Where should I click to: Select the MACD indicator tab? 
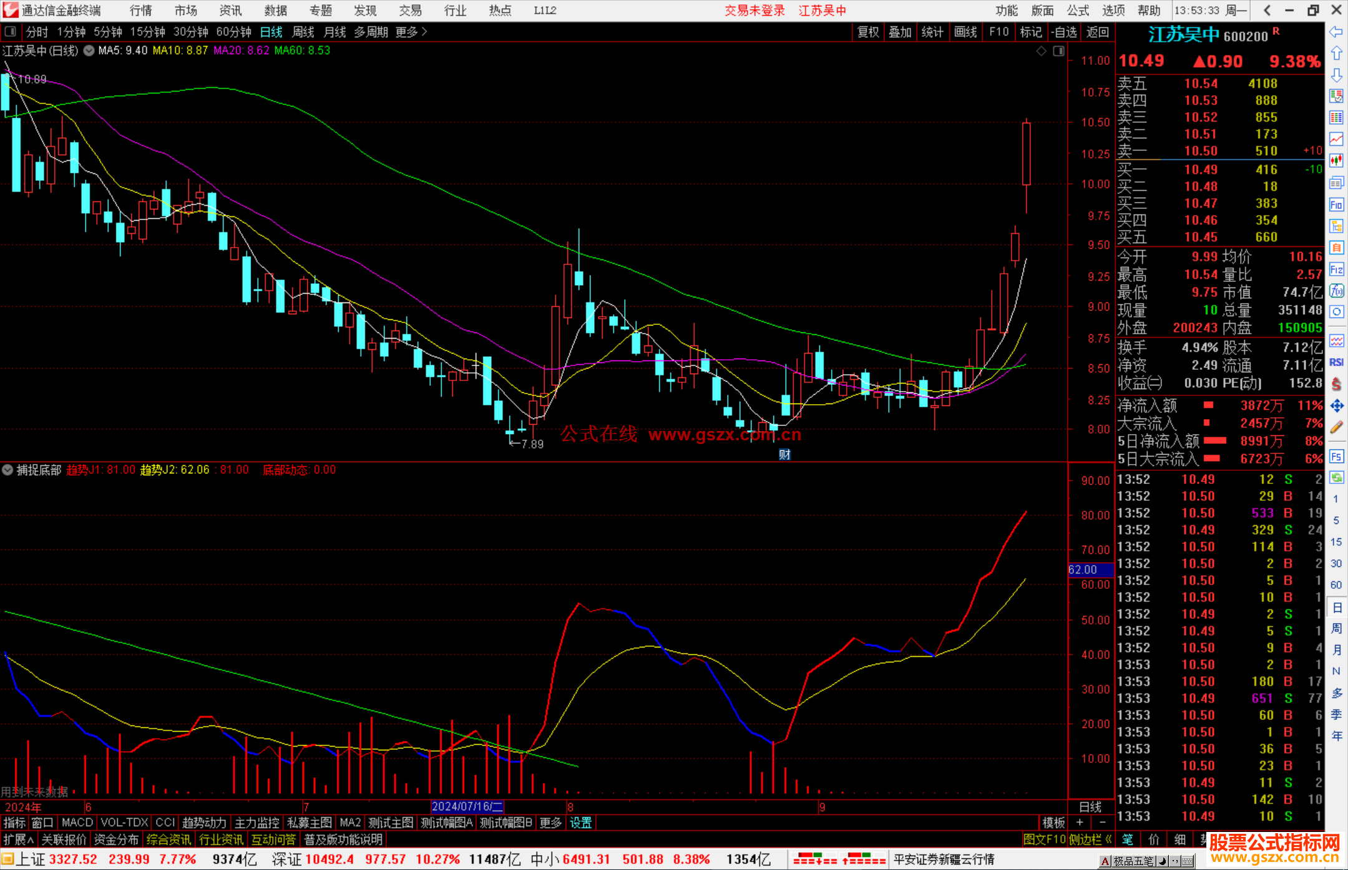[77, 823]
